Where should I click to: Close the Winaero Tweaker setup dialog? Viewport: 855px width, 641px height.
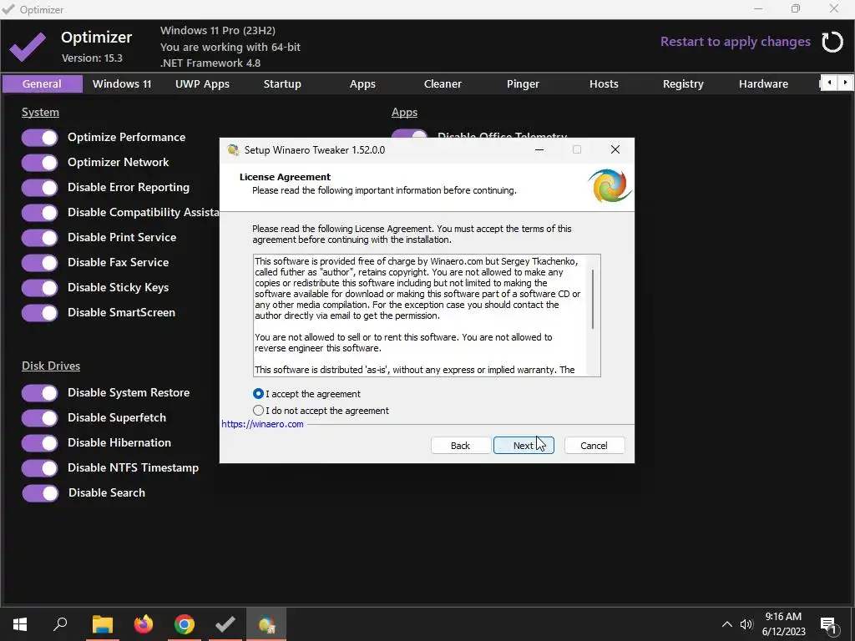click(615, 150)
